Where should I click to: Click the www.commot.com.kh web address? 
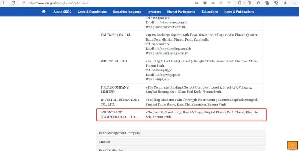[170, 27]
